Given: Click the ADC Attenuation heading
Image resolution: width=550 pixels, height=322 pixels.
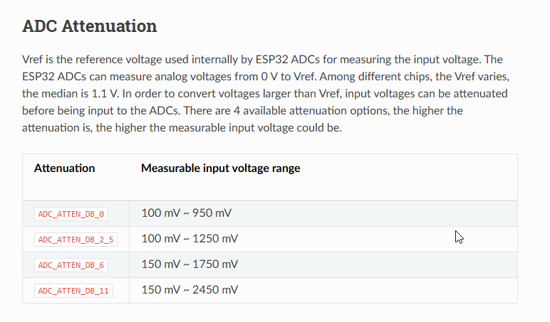Looking at the screenshot, I should [x=90, y=26].
